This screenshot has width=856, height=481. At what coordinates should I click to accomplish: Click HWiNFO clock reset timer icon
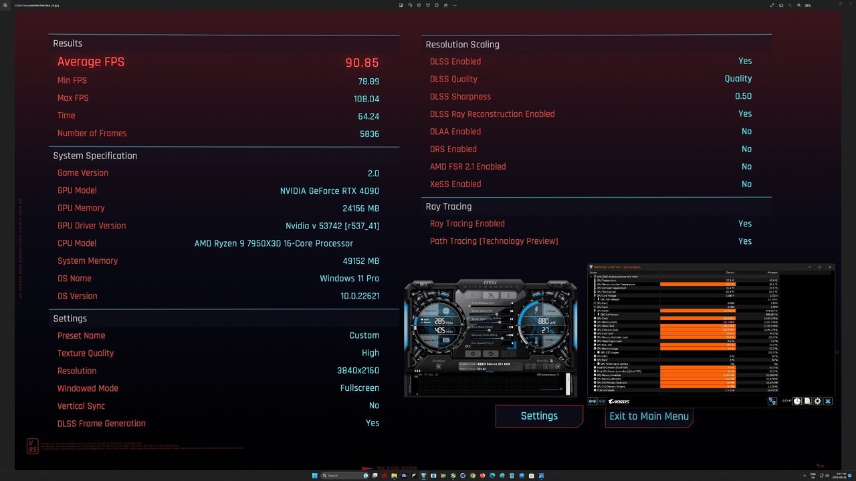(797, 402)
